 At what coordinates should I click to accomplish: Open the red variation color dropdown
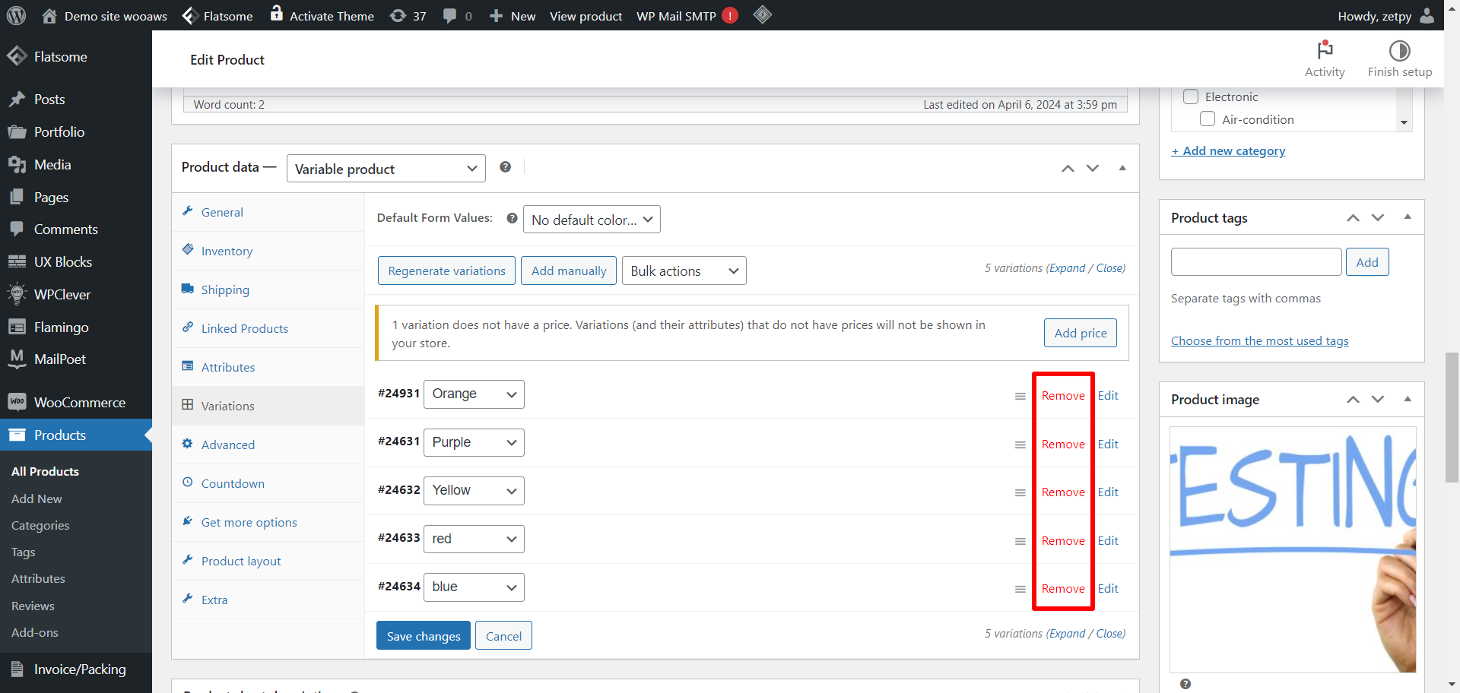tap(474, 539)
